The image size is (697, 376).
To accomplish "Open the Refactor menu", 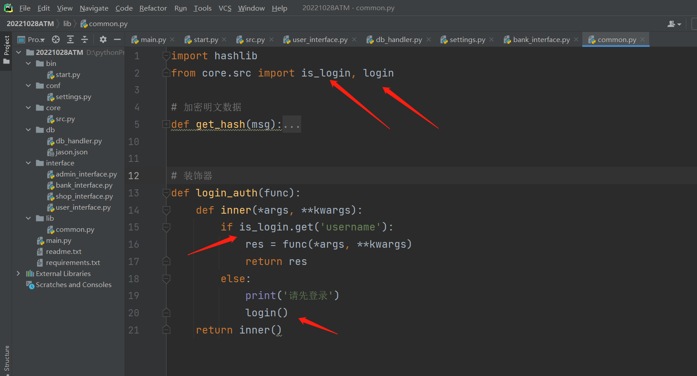I will (153, 8).
